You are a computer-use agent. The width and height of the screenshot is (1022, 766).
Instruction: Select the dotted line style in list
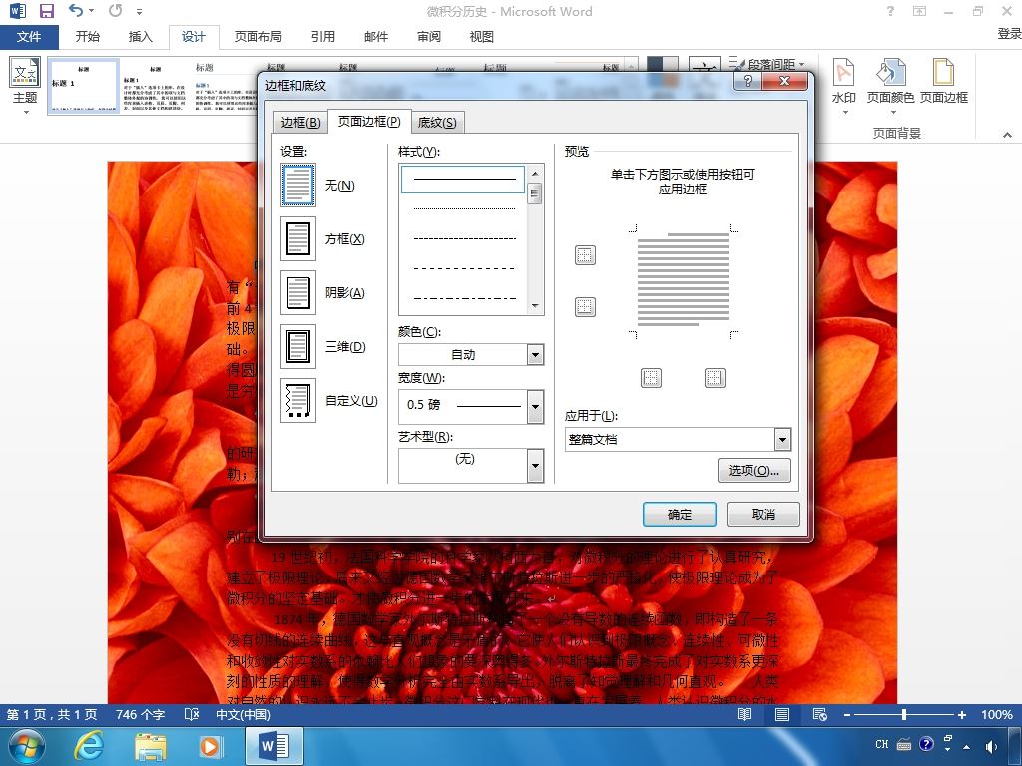pyautogui.click(x=465, y=208)
